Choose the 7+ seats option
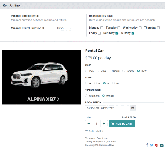Image resolution: width=165 pixels, height=151 pixels. coord(113,83)
